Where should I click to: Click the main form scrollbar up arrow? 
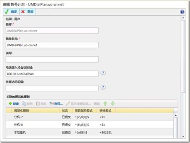click(x=183, y=18)
